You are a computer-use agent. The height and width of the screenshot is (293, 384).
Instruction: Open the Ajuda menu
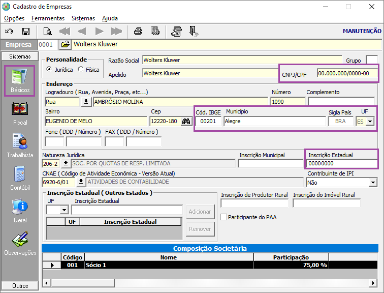coord(110,18)
